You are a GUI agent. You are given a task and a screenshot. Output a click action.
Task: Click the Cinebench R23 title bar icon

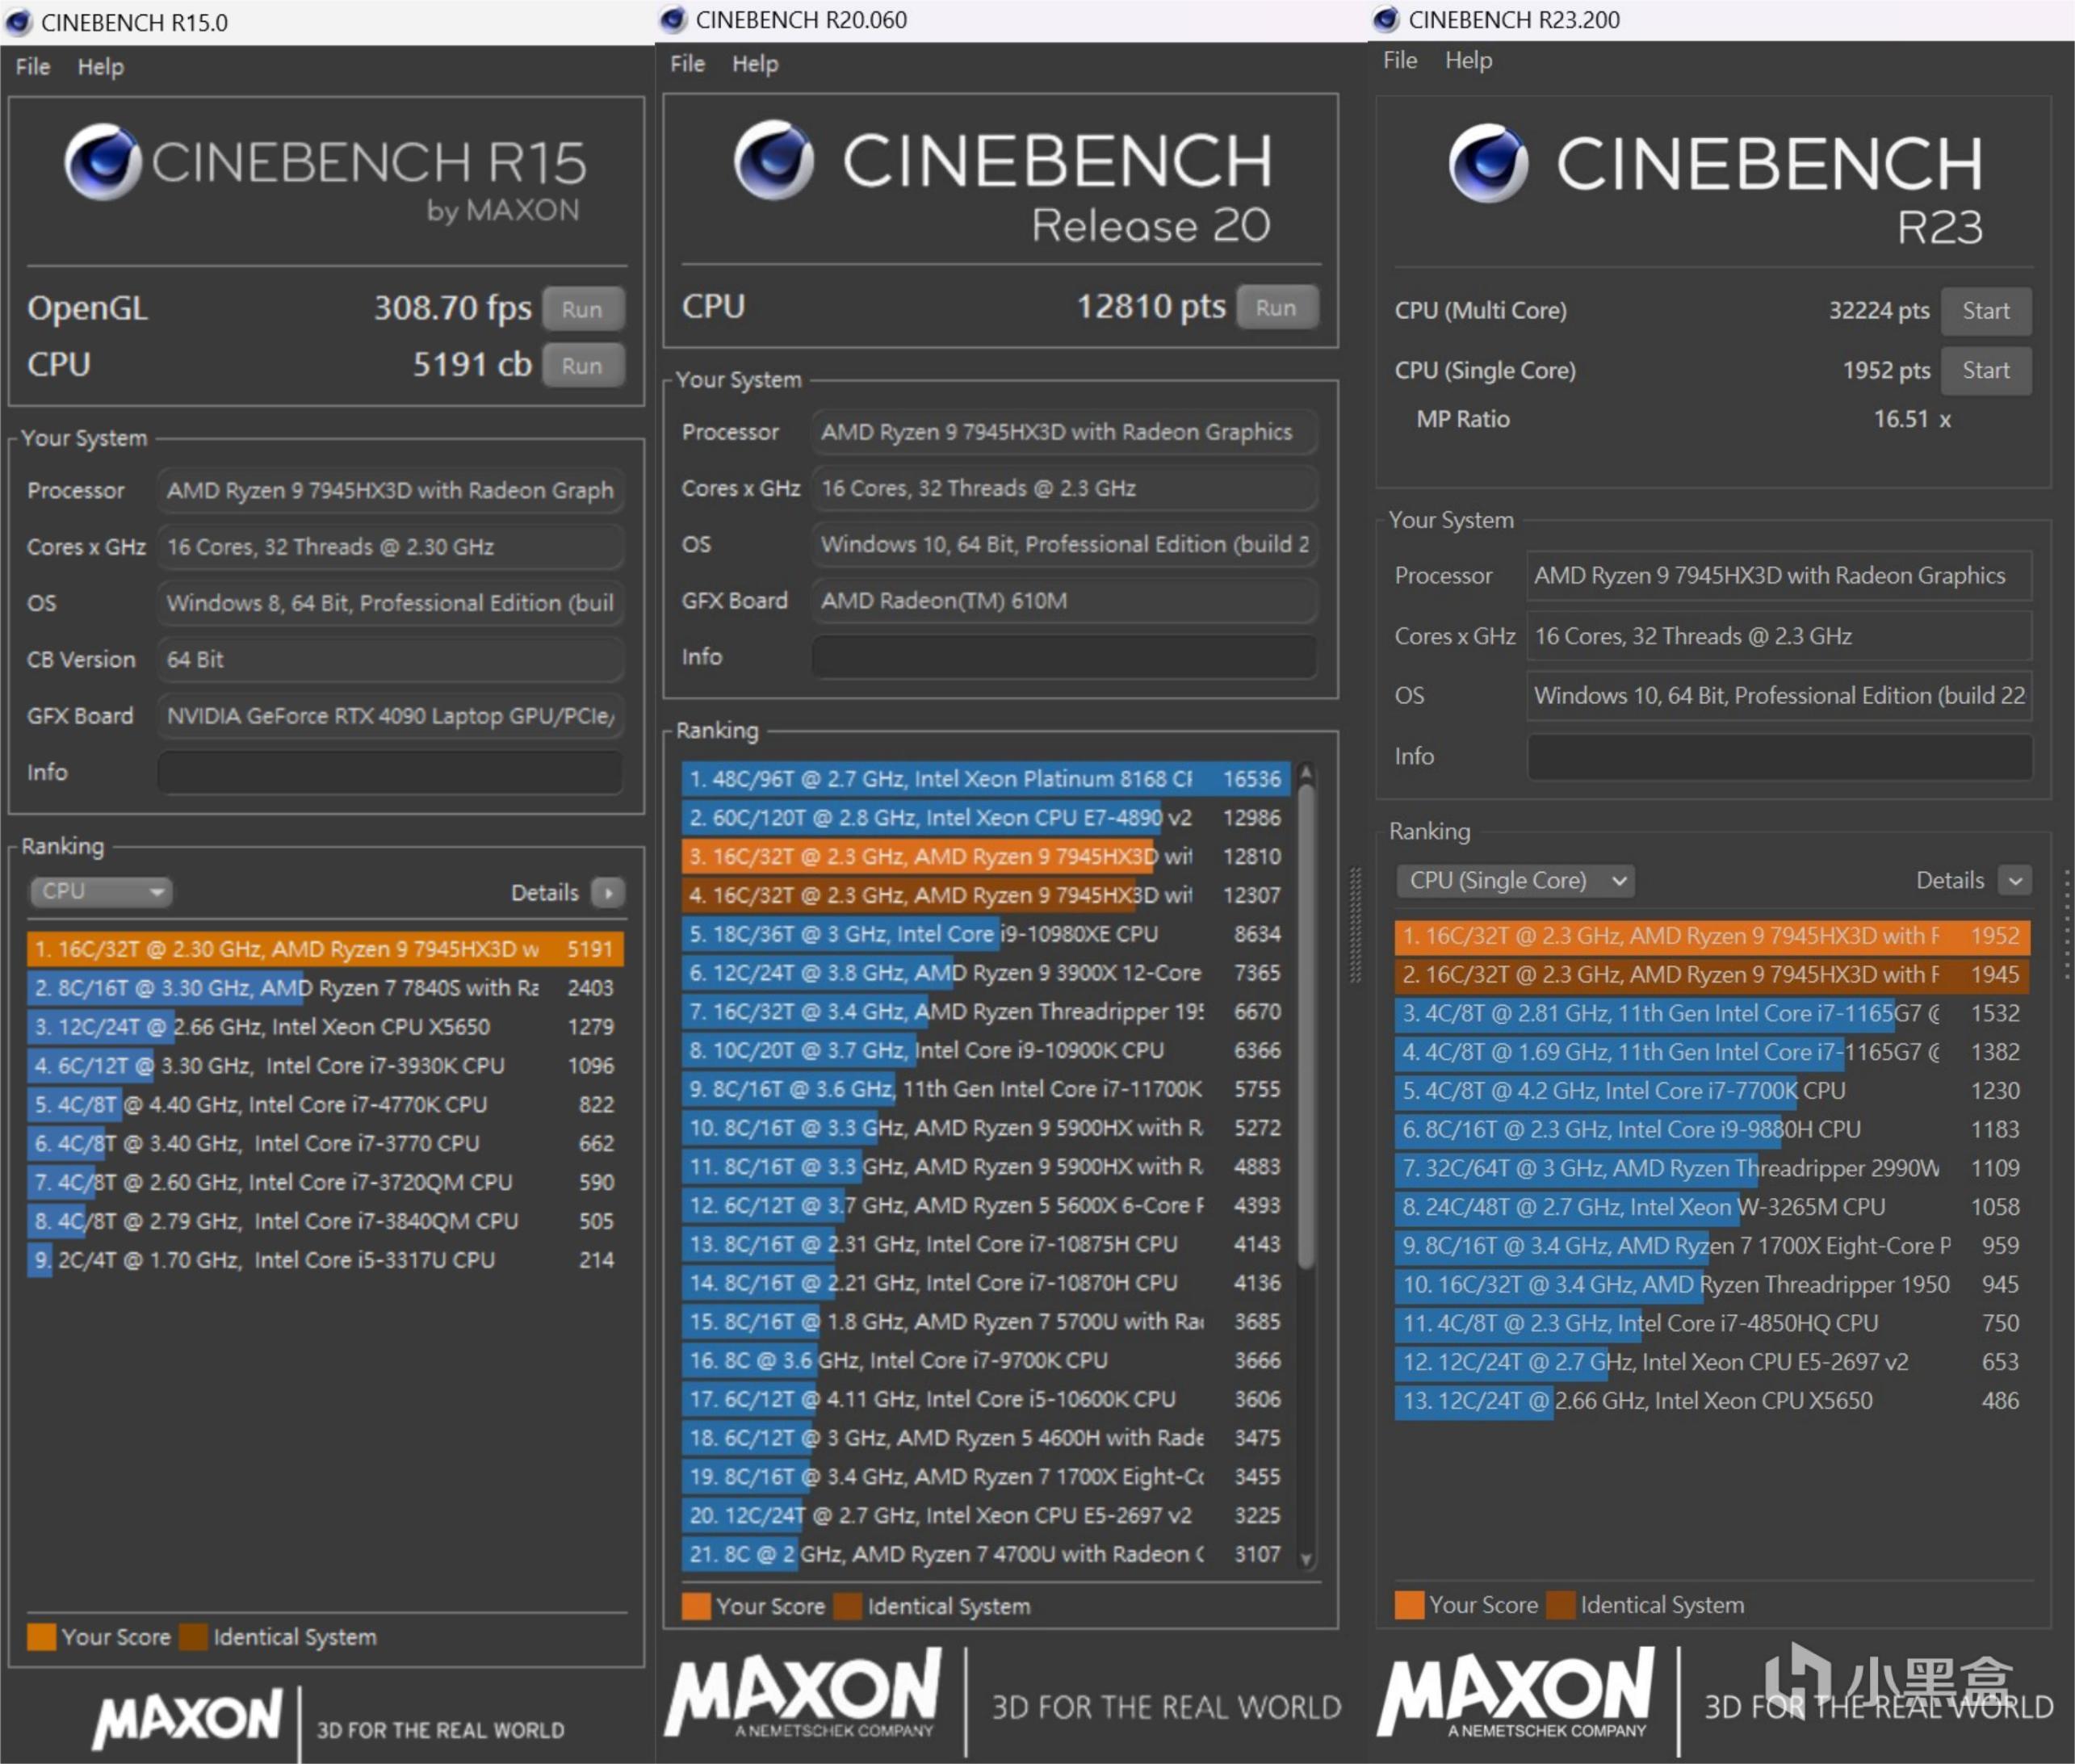(x=1386, y=19)
